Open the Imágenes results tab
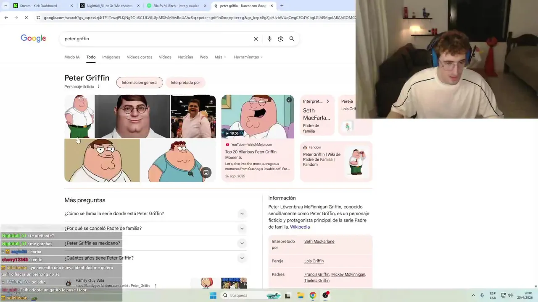538x302 pixels. [111, 57]
